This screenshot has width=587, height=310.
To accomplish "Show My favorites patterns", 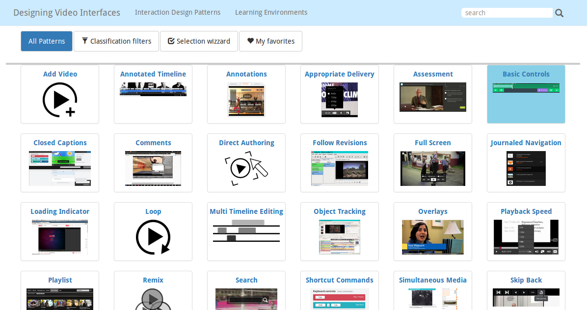I will click(x=270, y=41).
